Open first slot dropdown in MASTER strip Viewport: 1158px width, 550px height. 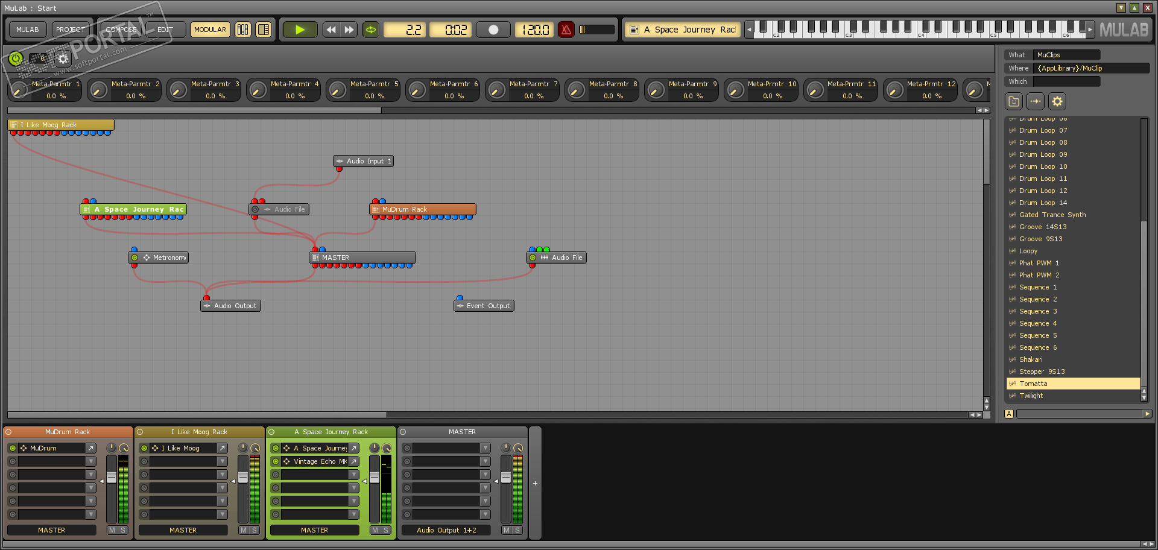pos(485,448)
